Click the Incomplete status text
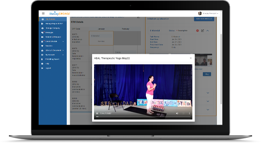 tap(183, 31)
